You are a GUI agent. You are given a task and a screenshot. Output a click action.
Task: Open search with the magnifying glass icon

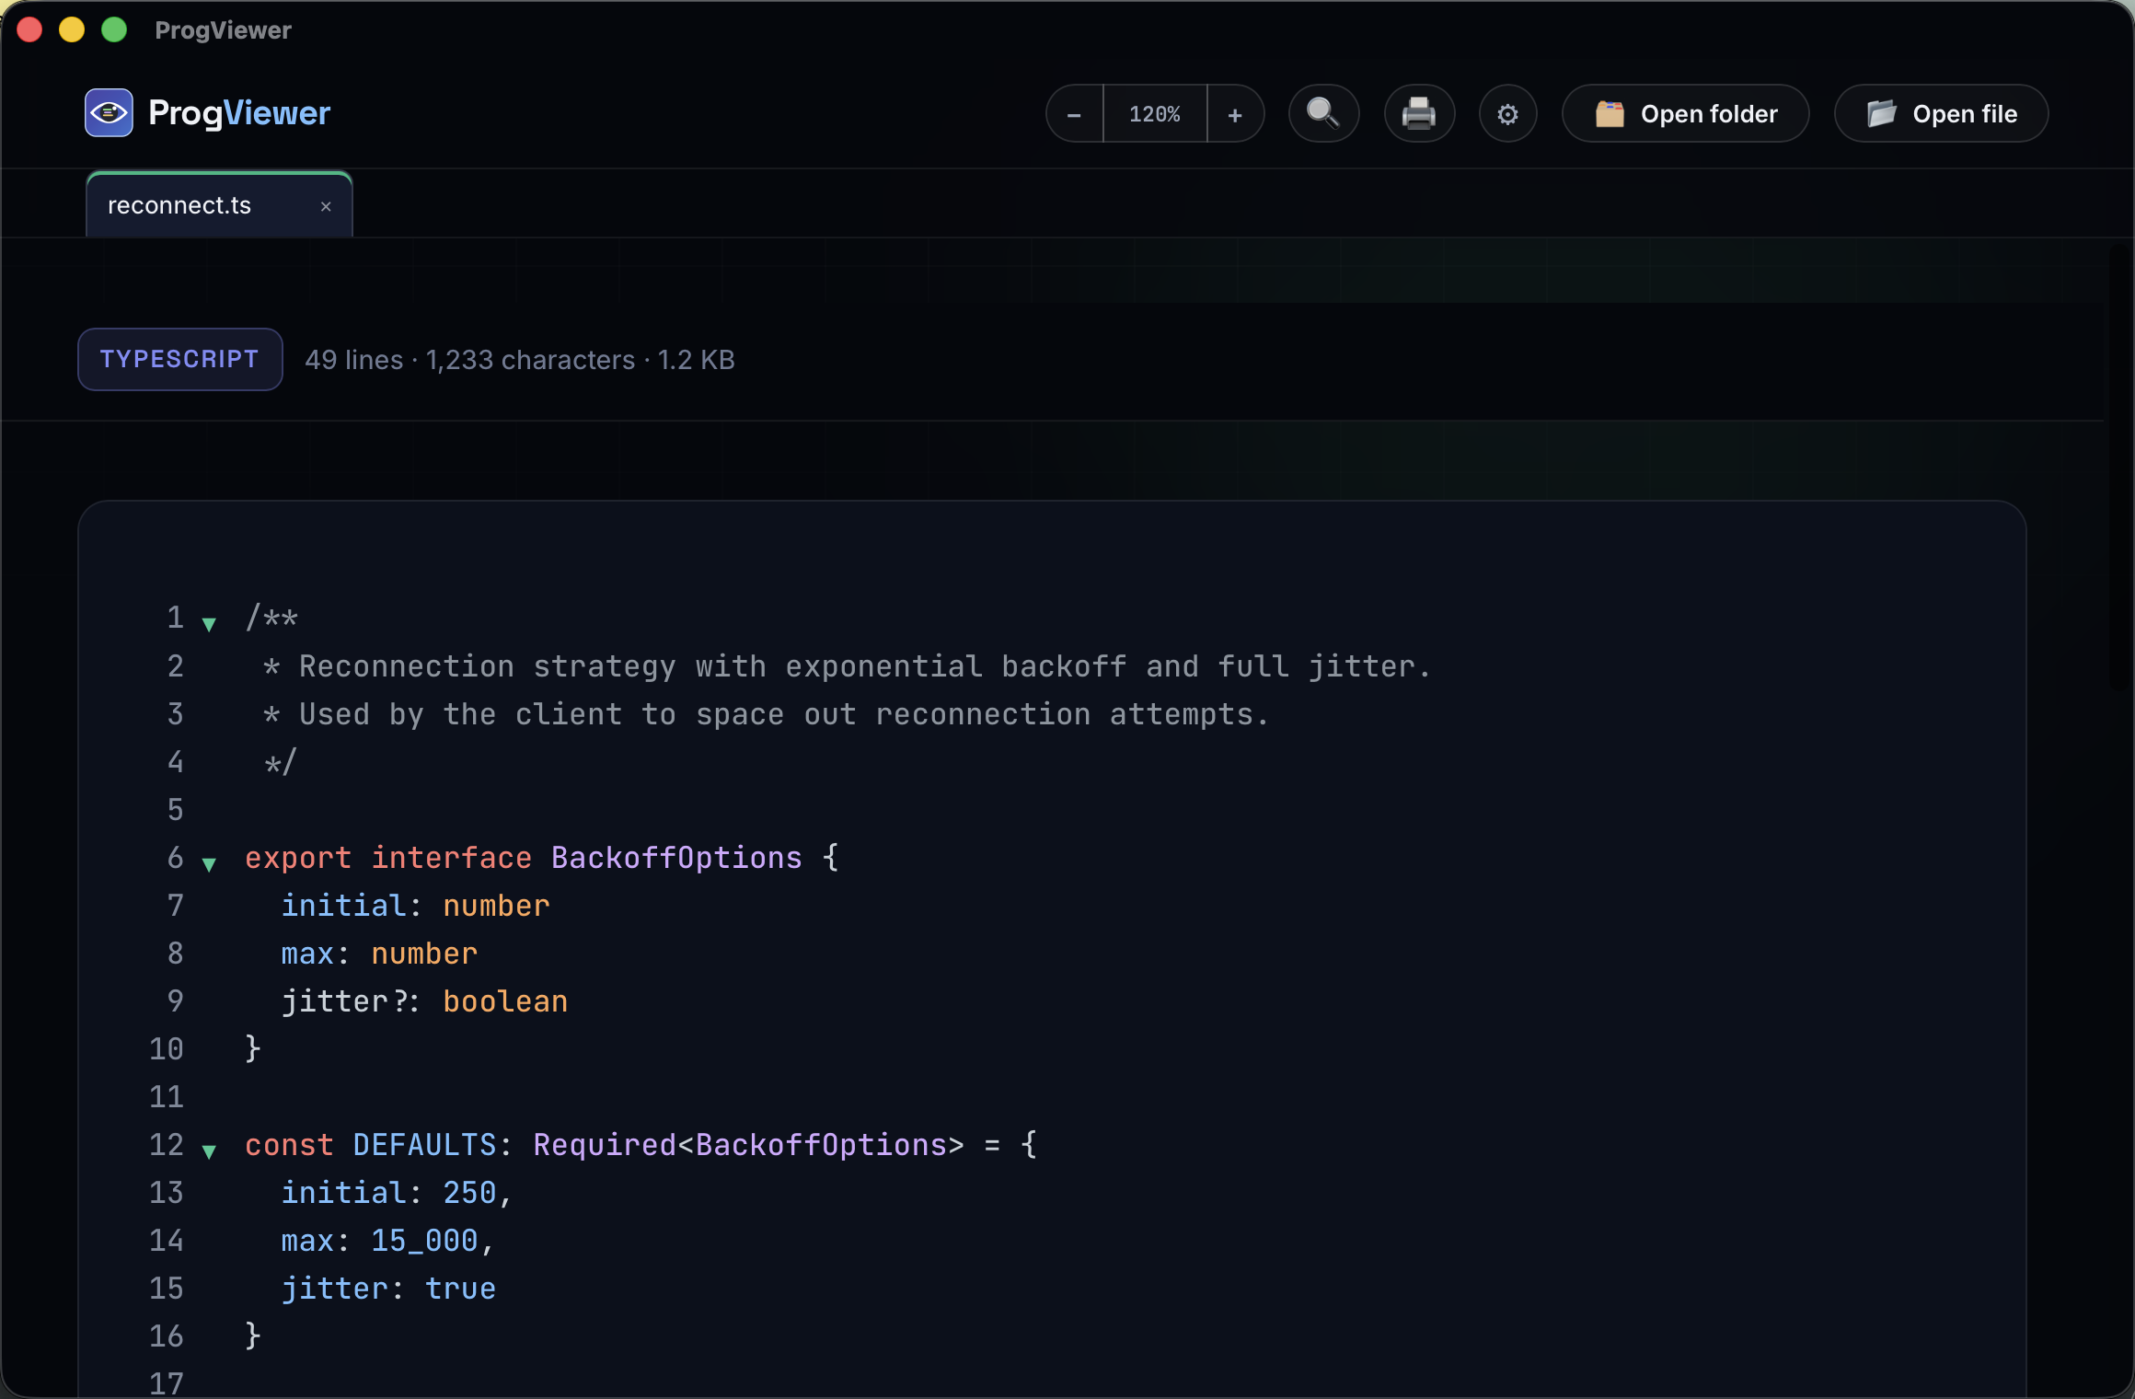1323,114
